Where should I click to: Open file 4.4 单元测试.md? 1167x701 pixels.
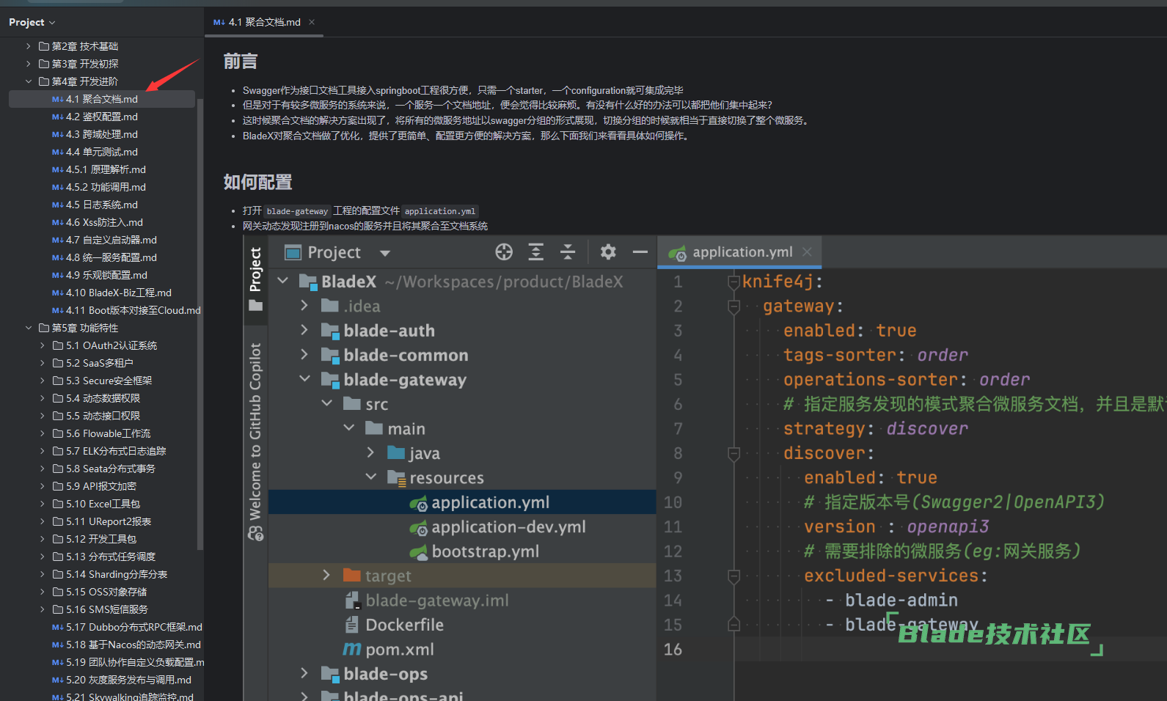pos(102,152)
